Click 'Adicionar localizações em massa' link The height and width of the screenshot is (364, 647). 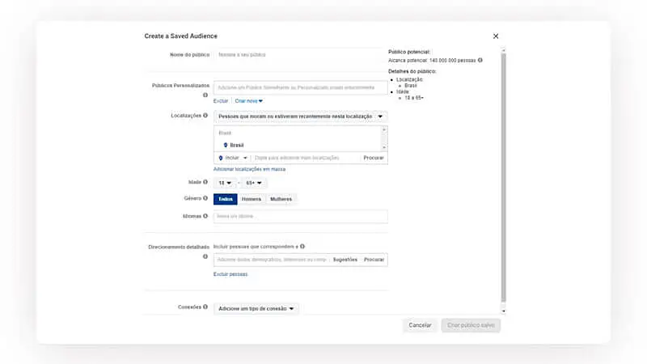click(249, 169)
